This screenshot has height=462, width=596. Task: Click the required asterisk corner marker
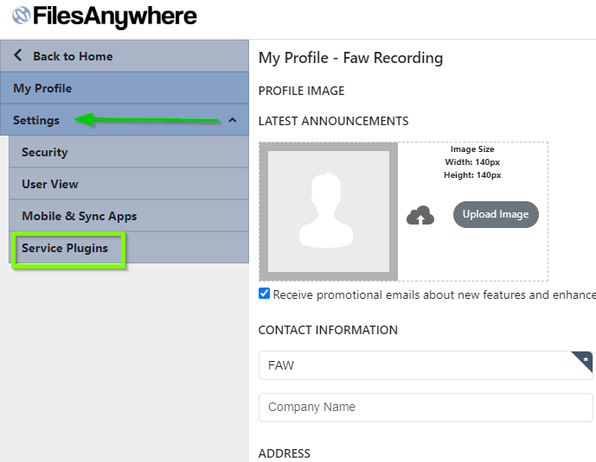(585, 359)
